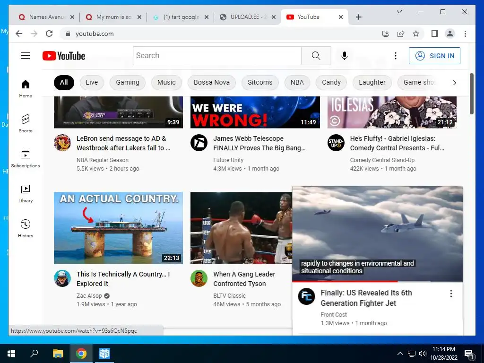Open the sea platform country thumbnail
This screenshot has height=363, width=484.
(x=118, y=228)
